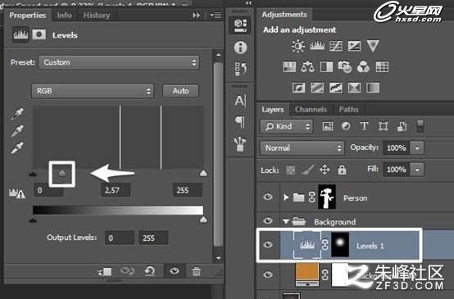This screenshot has height=299, width=454.
Task: Open the History panel dock icon
Action: point(240,69)
